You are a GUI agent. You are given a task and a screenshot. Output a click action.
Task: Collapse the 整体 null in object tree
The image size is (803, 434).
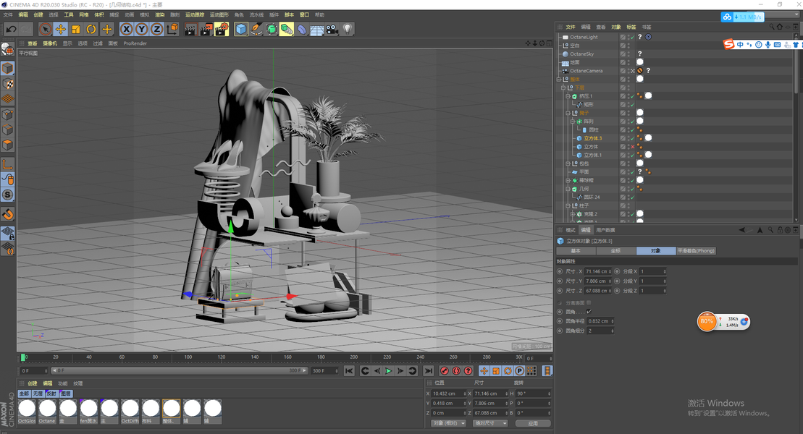(x=559, y=80)
